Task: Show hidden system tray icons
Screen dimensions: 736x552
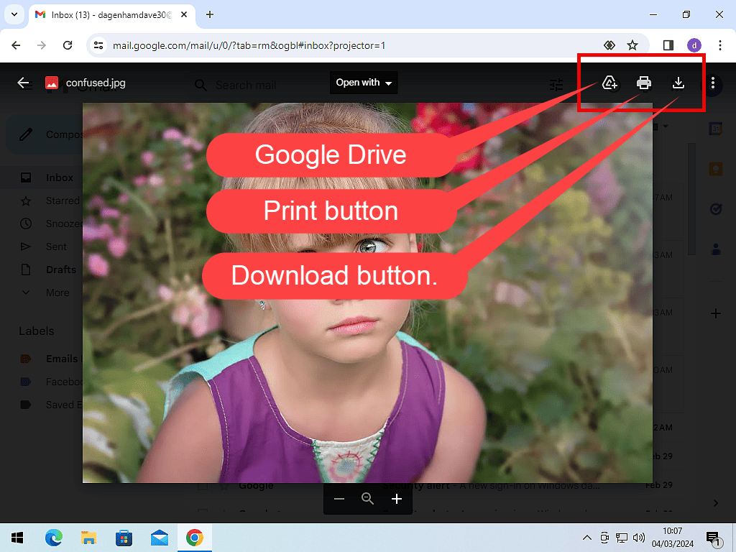Action: pos(586,538)
